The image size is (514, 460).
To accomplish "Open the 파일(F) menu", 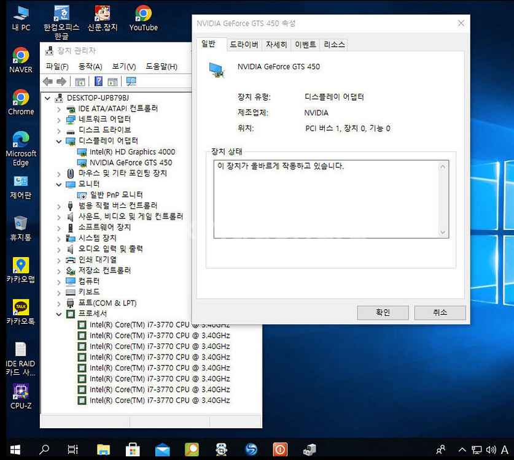I will click(57, 66).
